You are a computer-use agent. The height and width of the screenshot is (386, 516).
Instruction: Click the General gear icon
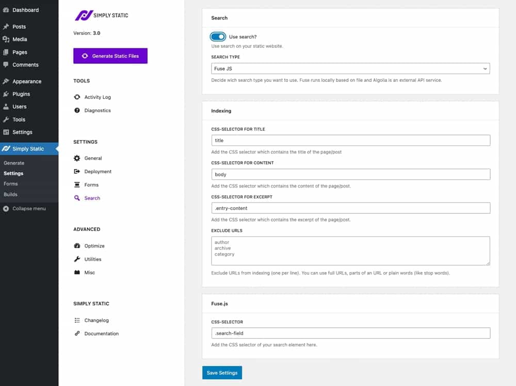click(77, 158)
